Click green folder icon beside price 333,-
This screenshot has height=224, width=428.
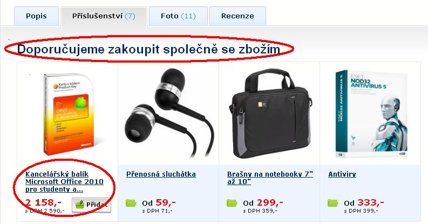click(x=332, y=203)
